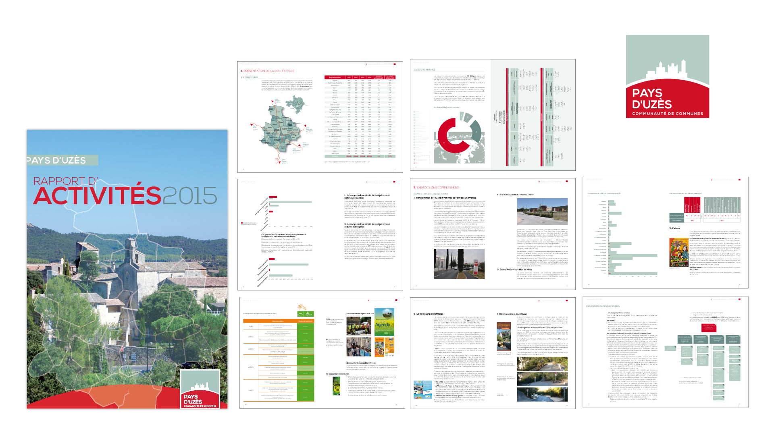This screenshot has height=435, width=774.
Task: Click the bottom Concluses road photo
Action: click(542, 394)
